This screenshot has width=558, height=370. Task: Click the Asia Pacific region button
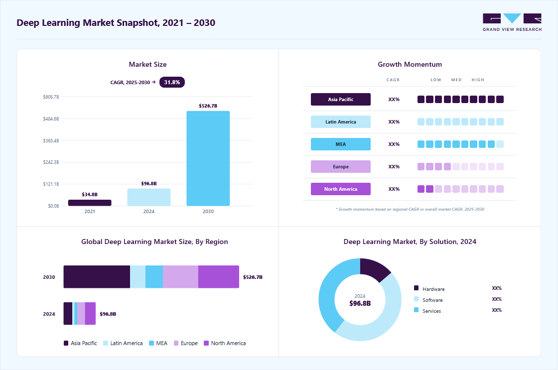[341, 99]
